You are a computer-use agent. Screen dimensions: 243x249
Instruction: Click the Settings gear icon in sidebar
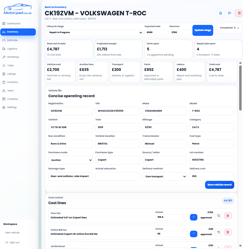(x=4, y=108)
